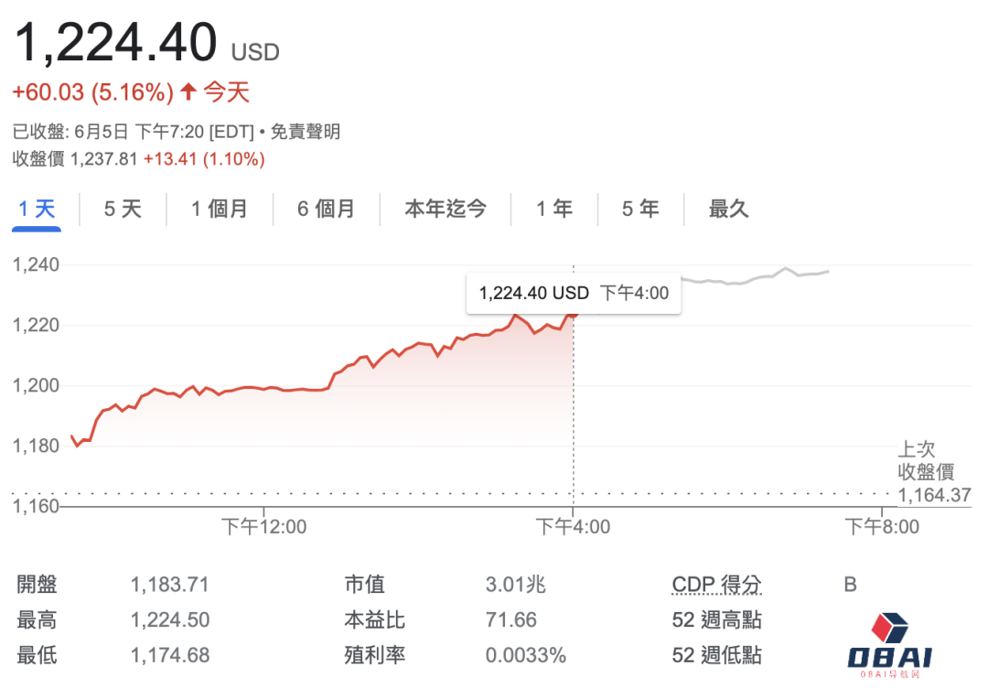
Task: Select the 1 天 time range tab
Action: pos(38,209)
